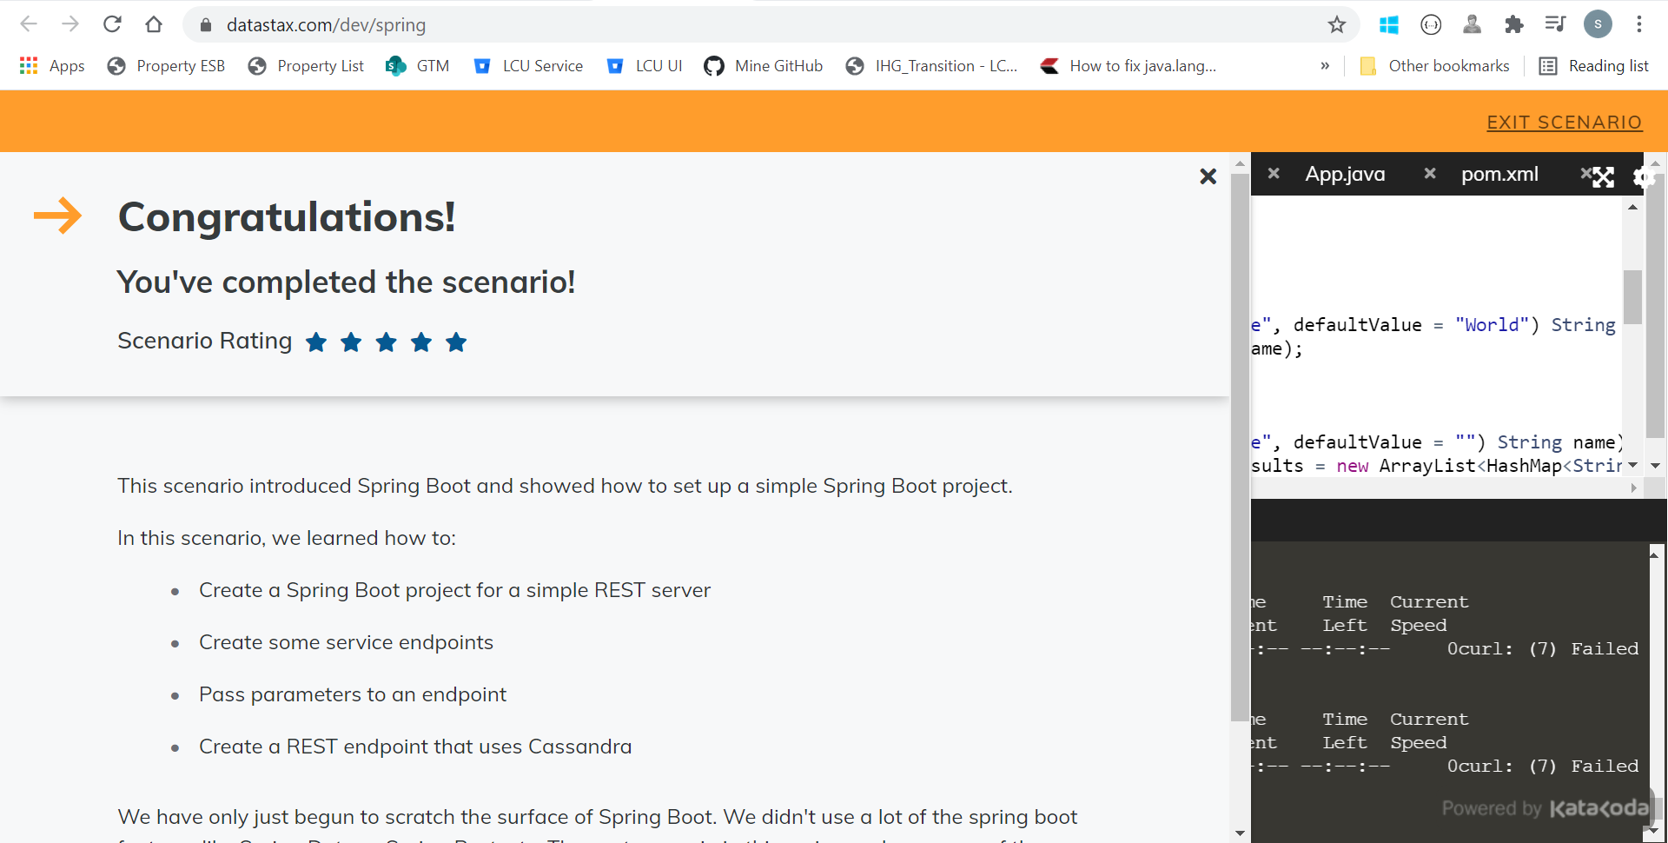
Task: Reload the current page
Action: tap(112, 24)
